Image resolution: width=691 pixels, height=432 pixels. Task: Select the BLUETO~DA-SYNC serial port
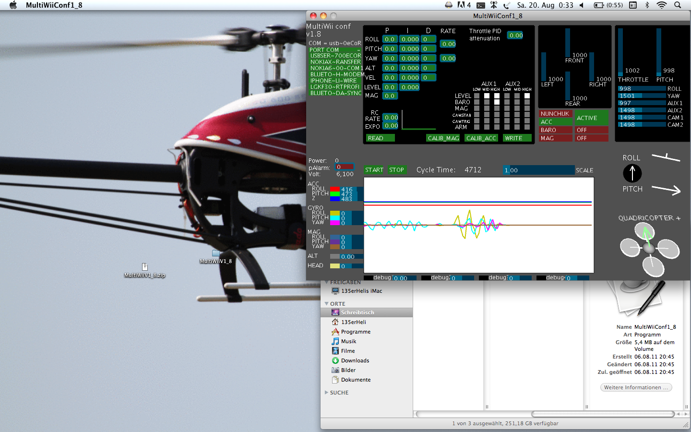tap(335, 93)
